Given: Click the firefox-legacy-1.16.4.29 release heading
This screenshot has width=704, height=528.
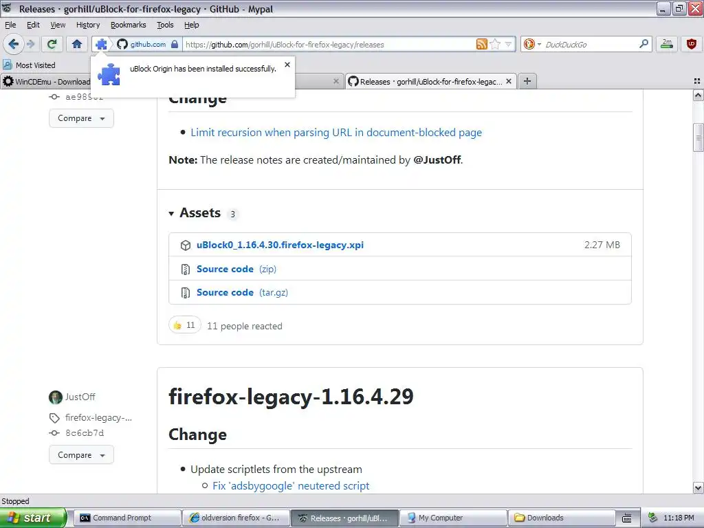Looking at the screenshot, I should pos(291,397).
